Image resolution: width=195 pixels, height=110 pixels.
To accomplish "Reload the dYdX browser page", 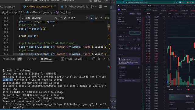I will (x=123, y=2).
